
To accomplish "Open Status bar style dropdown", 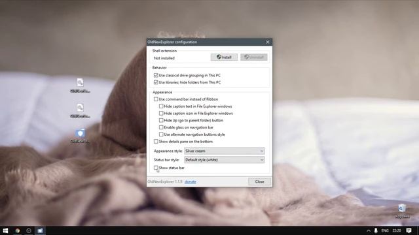I will 224,159.
